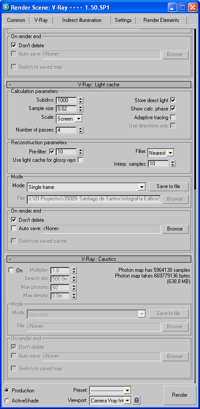
Task: Click Save to file in Light cache Mode
Action: [169, 186]
